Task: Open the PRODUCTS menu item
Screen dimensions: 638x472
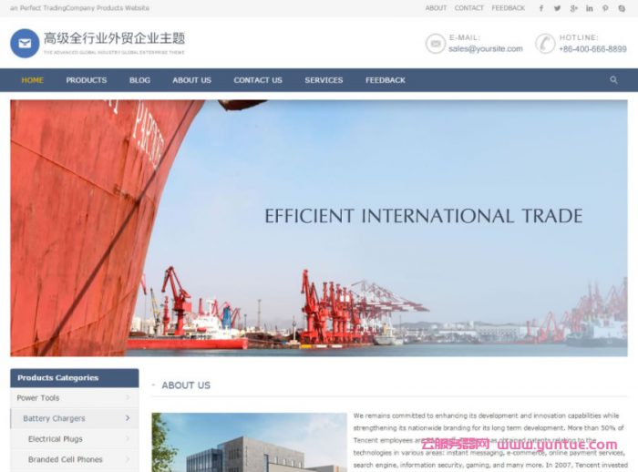Action: [x=87, y=80]
